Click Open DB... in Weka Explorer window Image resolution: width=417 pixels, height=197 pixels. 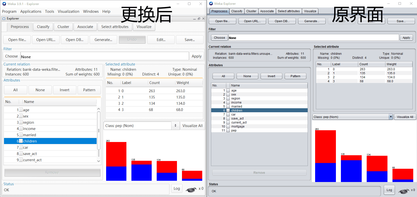(x=282, y=21)
